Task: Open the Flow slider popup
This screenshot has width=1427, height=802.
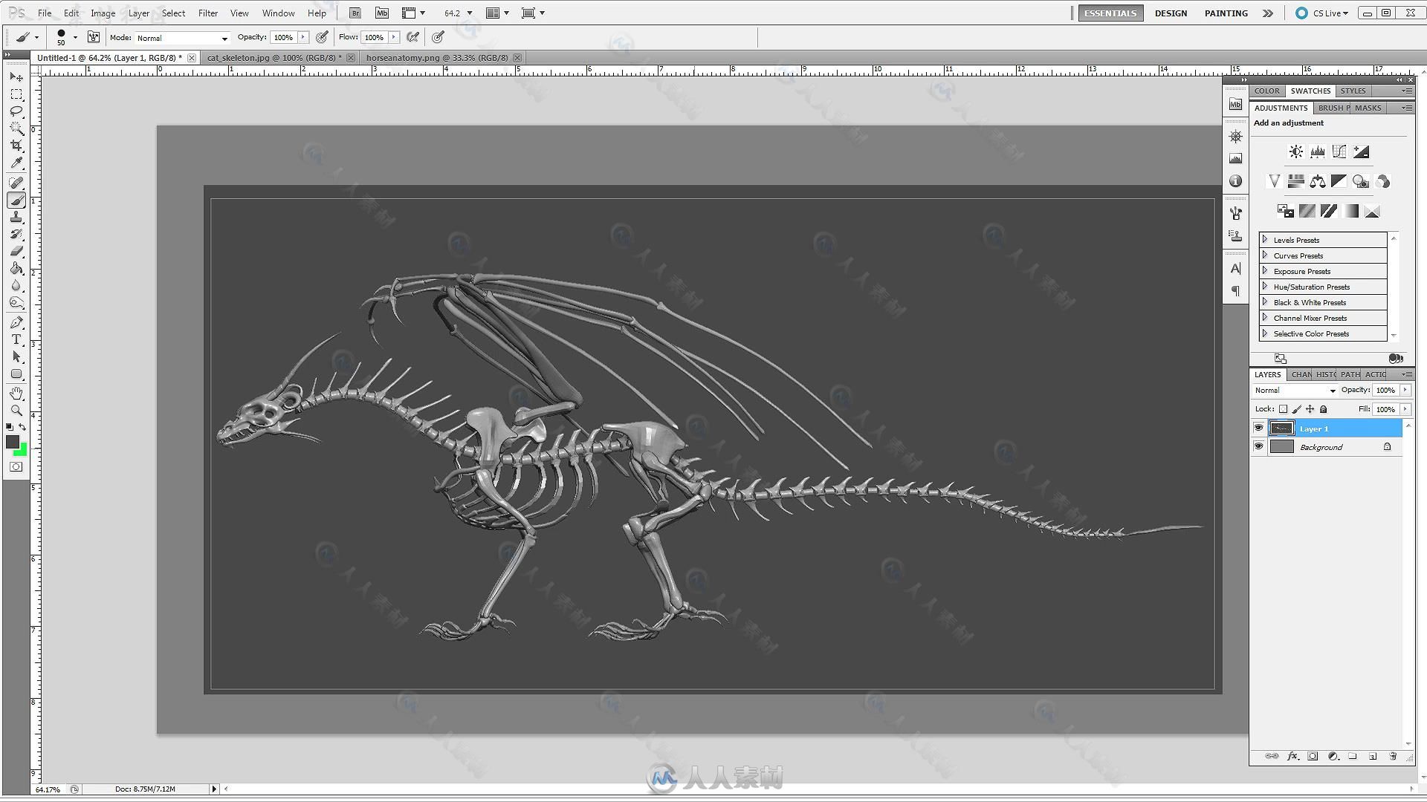Action: point(394,37)
